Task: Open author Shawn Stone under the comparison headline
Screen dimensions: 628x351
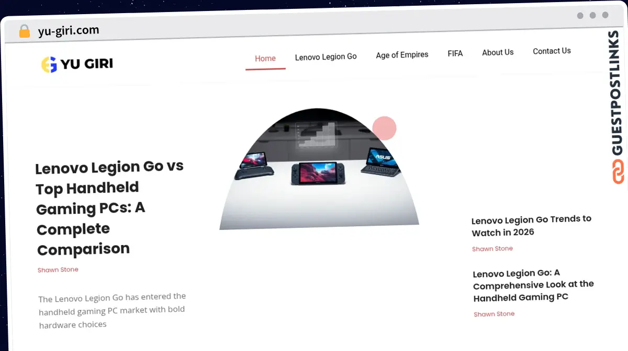Action: (x=58, y=270)
